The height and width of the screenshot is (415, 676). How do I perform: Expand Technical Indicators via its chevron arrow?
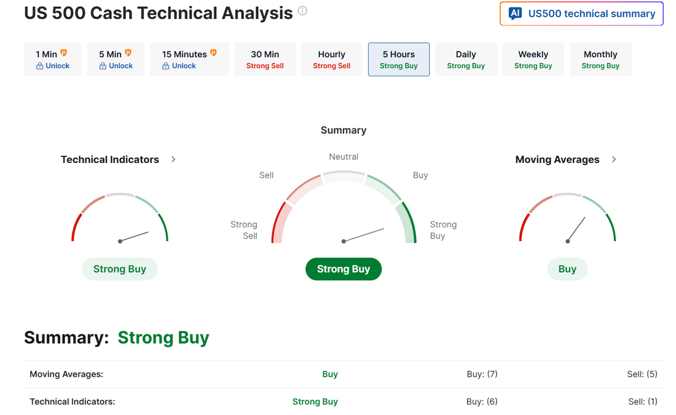173,159
